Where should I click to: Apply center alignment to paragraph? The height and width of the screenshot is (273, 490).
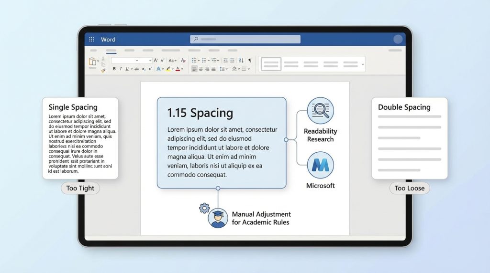(200, 69)
